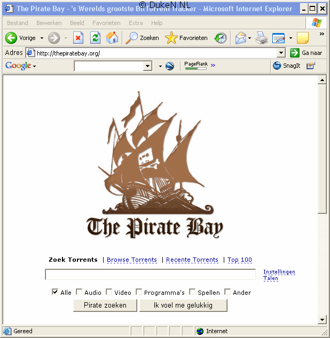Viewport: 330px width, 338px height.
Task: Open the Extra menu
Action: point(136,23)
